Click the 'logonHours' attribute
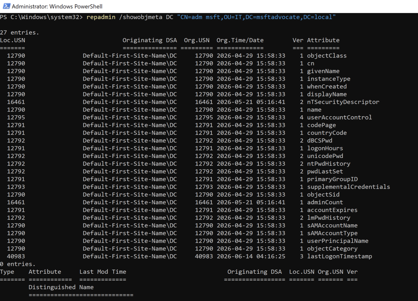This screenshot has height=301, width=418. coord(325,148)
